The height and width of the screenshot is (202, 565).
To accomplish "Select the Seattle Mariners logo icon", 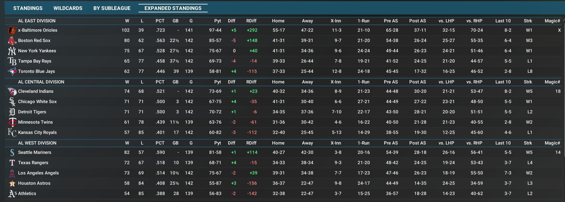I will click(12, 152).
